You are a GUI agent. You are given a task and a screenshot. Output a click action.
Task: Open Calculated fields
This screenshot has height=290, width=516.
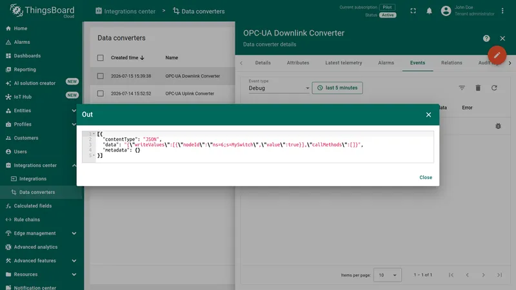tap(33, 206)
